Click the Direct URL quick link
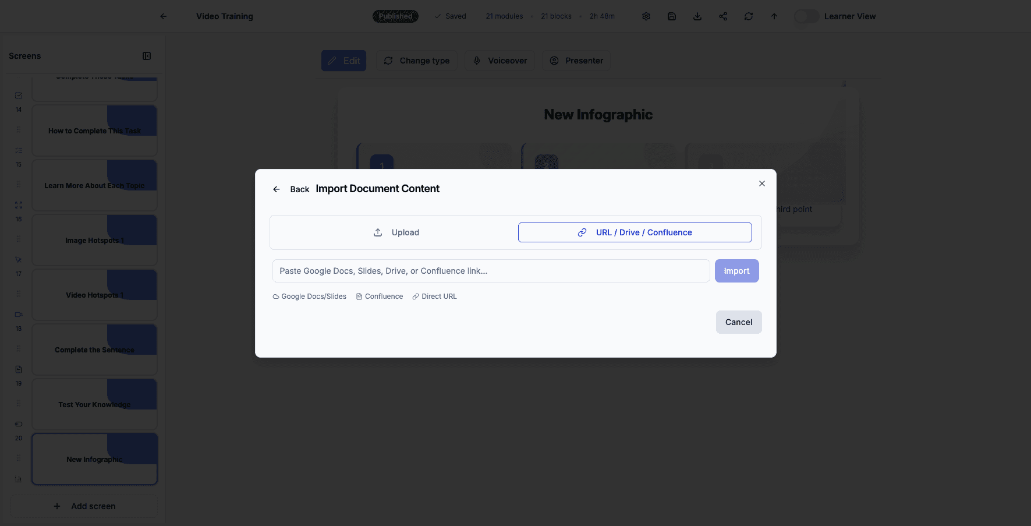Viewport: 1031px width, 526px height. coord(434,296)
